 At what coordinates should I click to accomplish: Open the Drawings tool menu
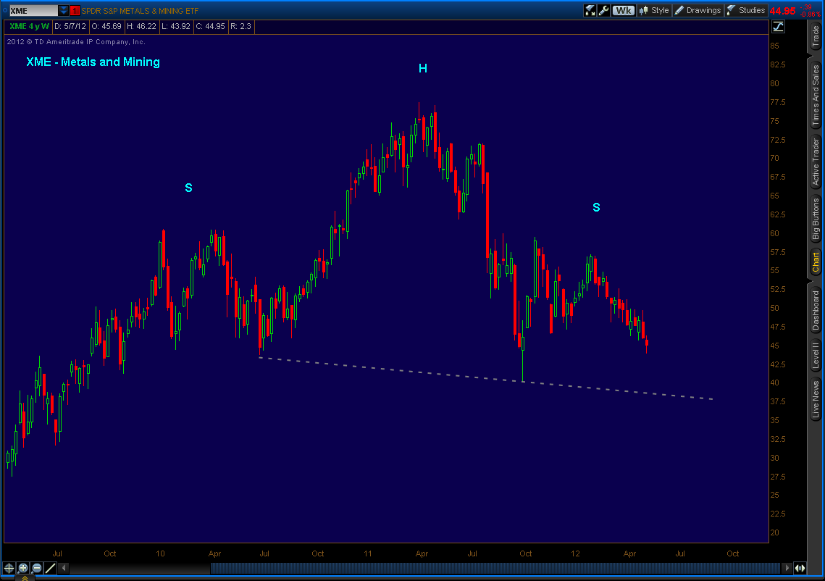coord(698,10)
